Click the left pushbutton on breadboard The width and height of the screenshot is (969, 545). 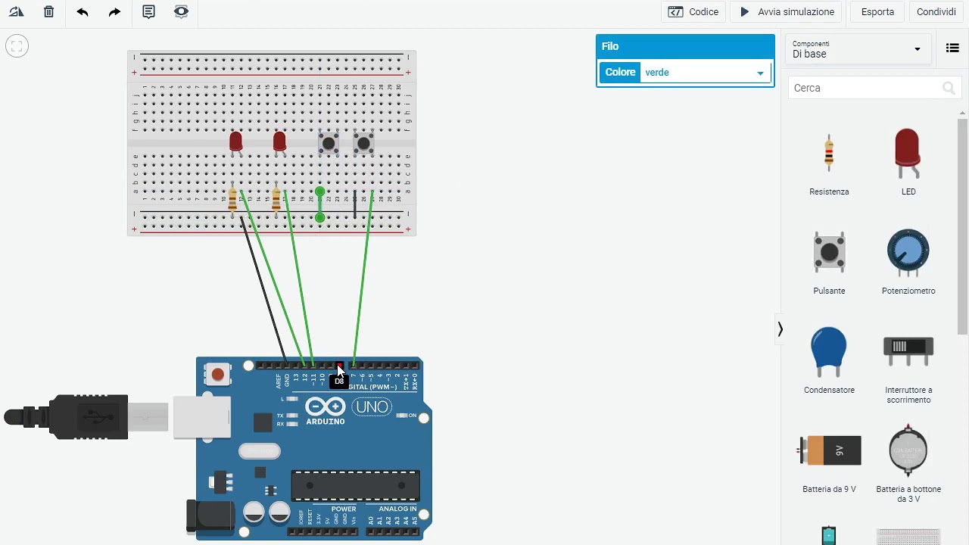click(x=329, y=143)
